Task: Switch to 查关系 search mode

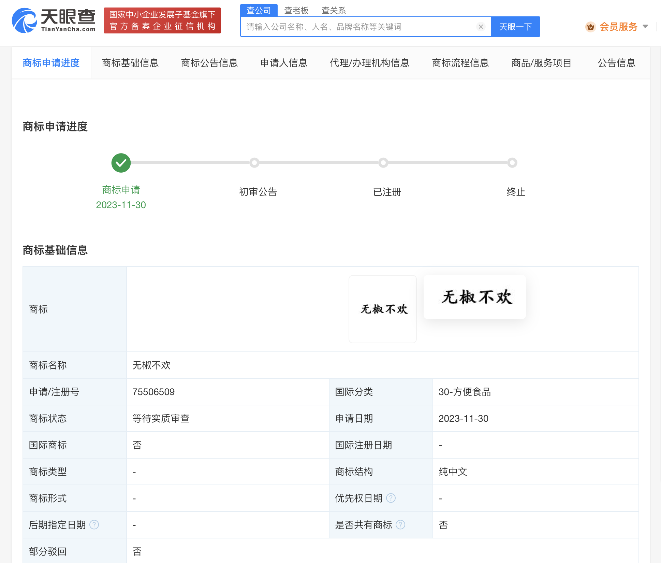Action: (x=334, y=11)
